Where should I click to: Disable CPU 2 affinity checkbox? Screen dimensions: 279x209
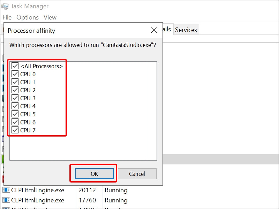15,90
